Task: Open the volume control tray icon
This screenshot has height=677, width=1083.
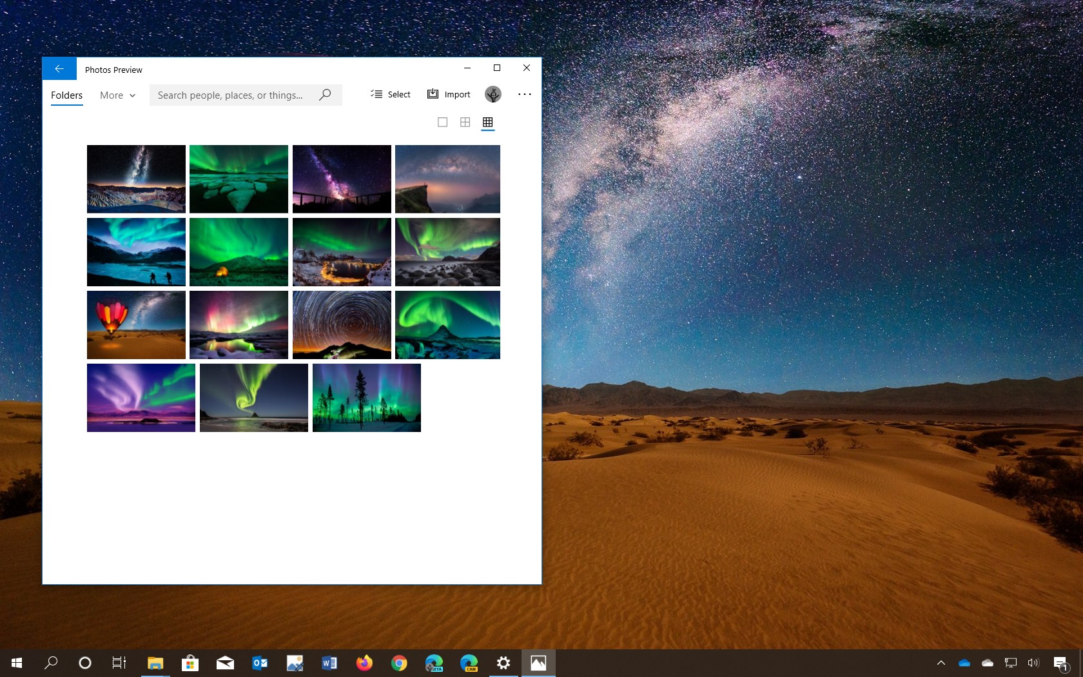Action: tap(1033, 663)
